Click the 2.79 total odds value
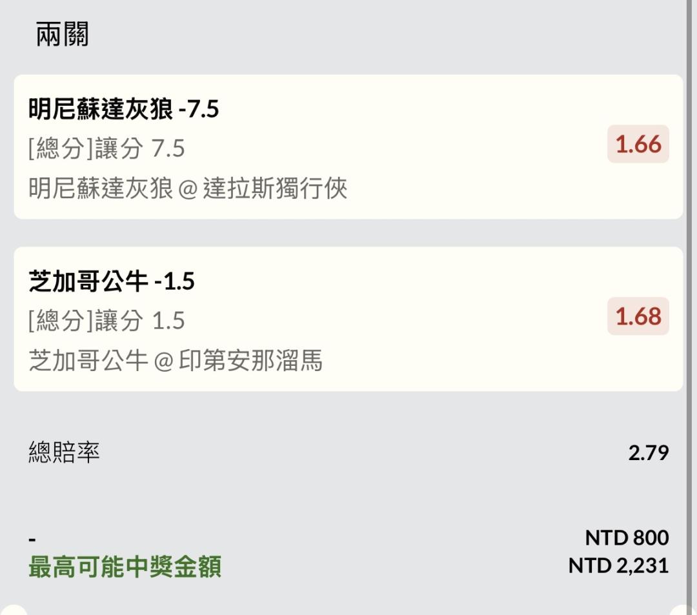Image resolution: width=697 pixels, height=615 pixels. click(648, 452)
